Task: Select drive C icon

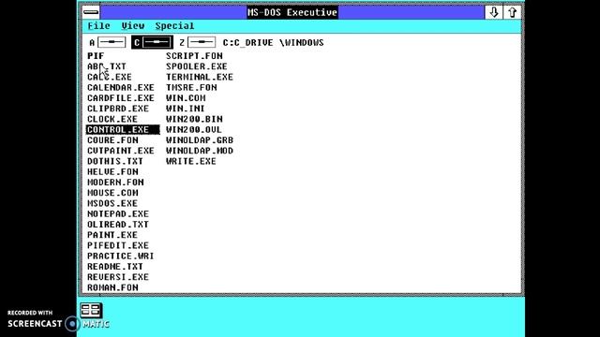Action: click(152, 42)
